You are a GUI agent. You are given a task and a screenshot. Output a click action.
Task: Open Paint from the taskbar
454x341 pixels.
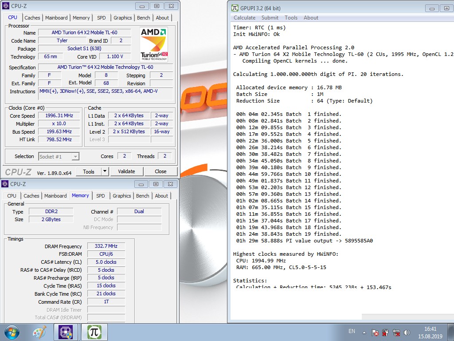coord(39,332)
